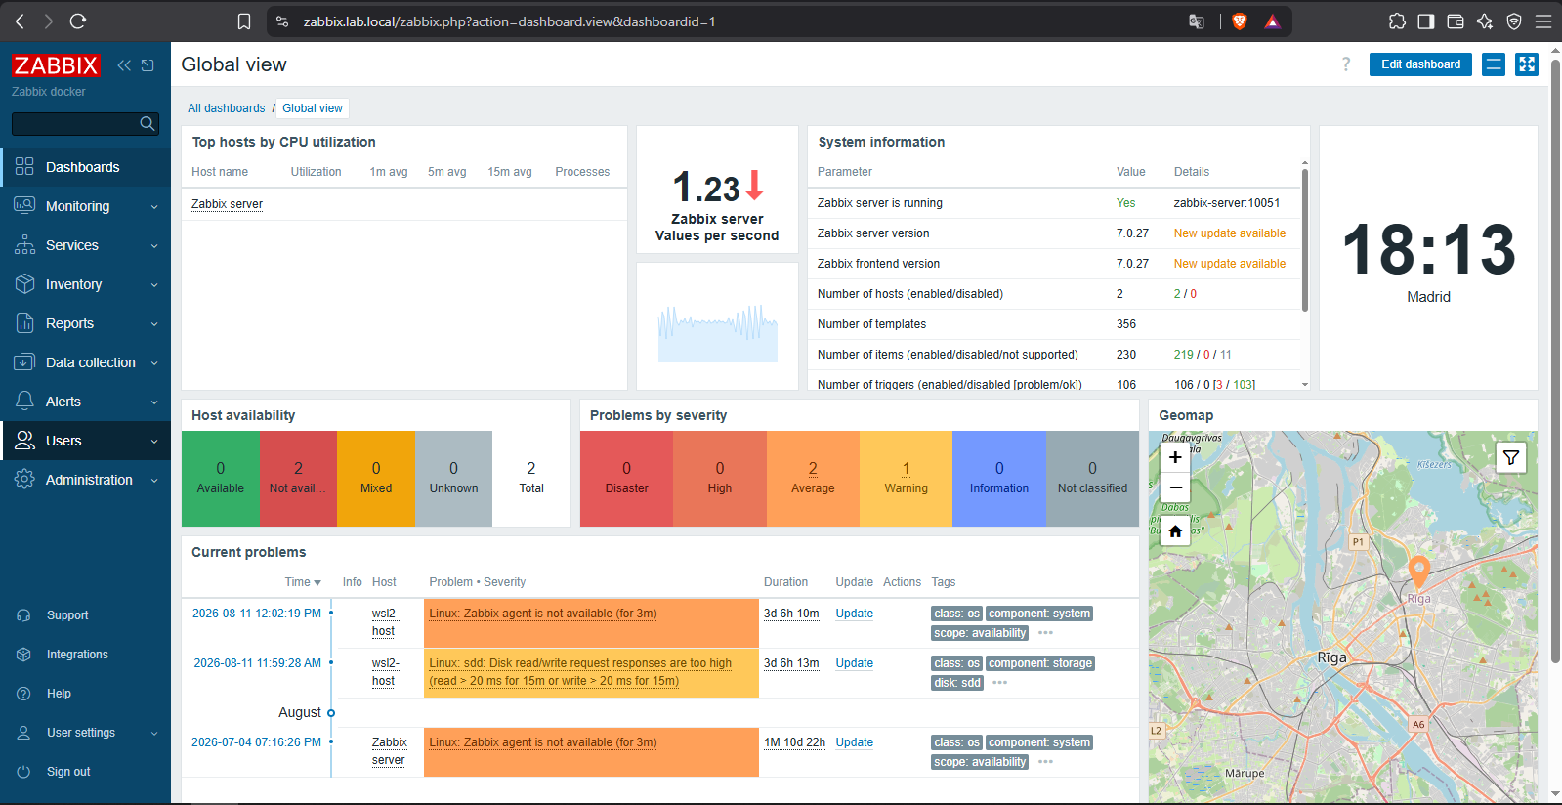
Task: Click the orange host marker near Riga
Action: coord(1419,572)
